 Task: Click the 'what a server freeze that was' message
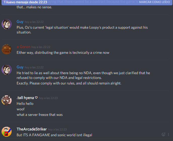pos(40,115)
